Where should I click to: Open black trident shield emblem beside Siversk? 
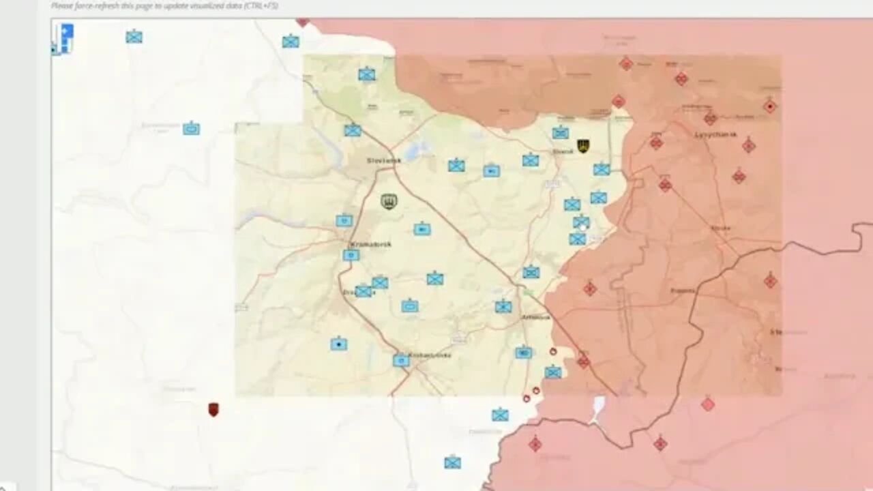[x=583, y=145]
